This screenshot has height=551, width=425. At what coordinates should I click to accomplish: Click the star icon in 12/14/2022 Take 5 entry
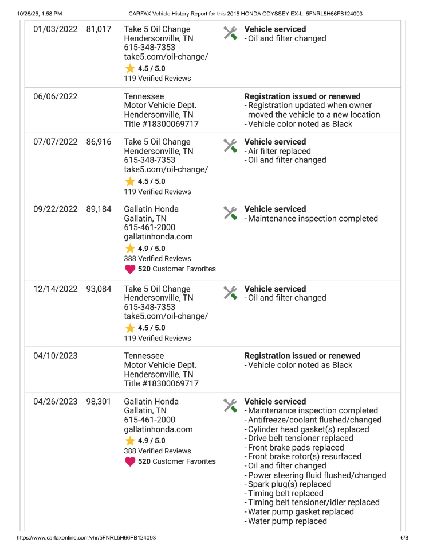pyautogui.click(x=130, y=328)
